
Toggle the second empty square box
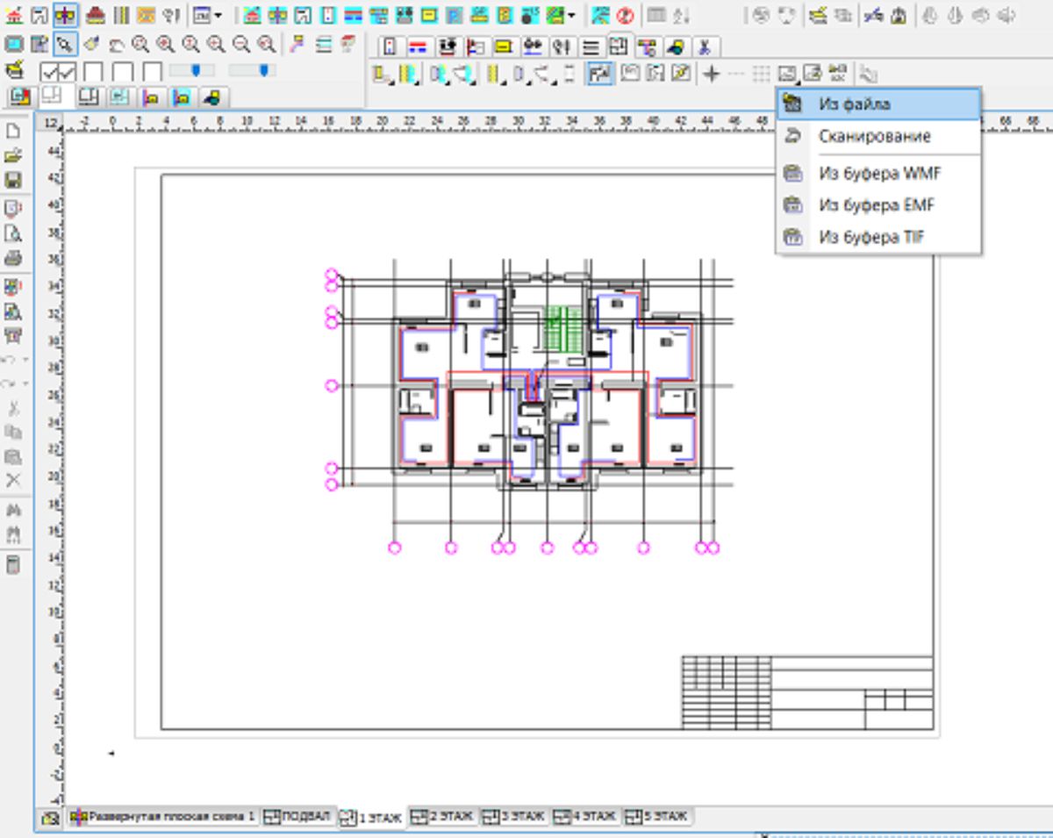click(x=123, y=72)
